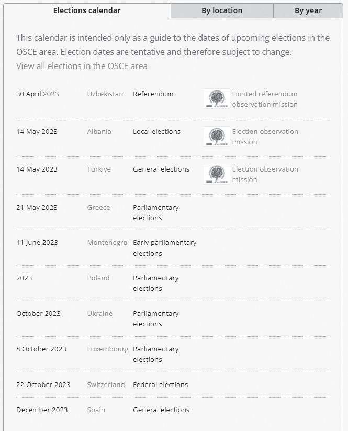
Task: Click the Uzbekistan country link
Action: pyautogui.click(x=105, y=94)
